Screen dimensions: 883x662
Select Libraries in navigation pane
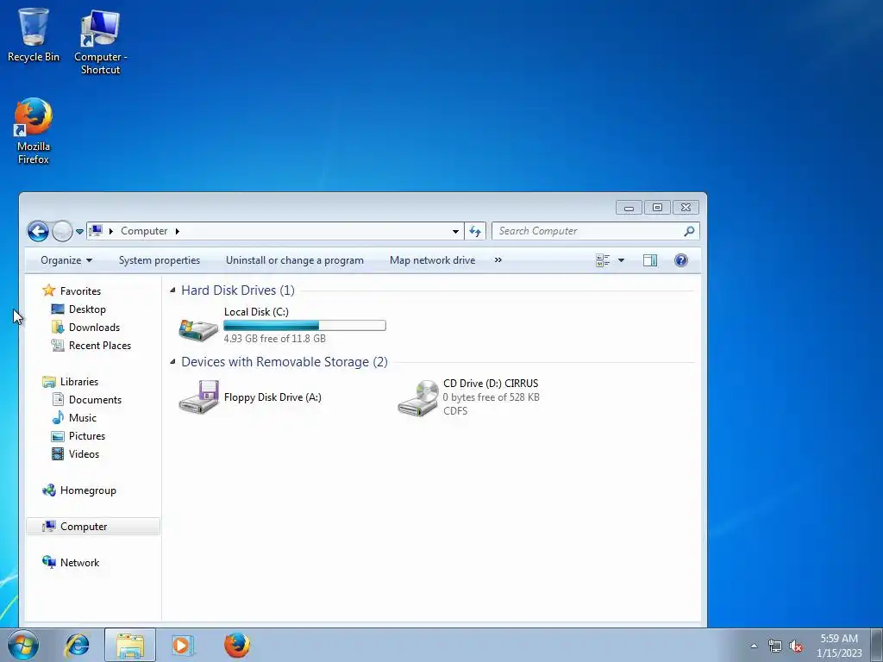(78, 382)
